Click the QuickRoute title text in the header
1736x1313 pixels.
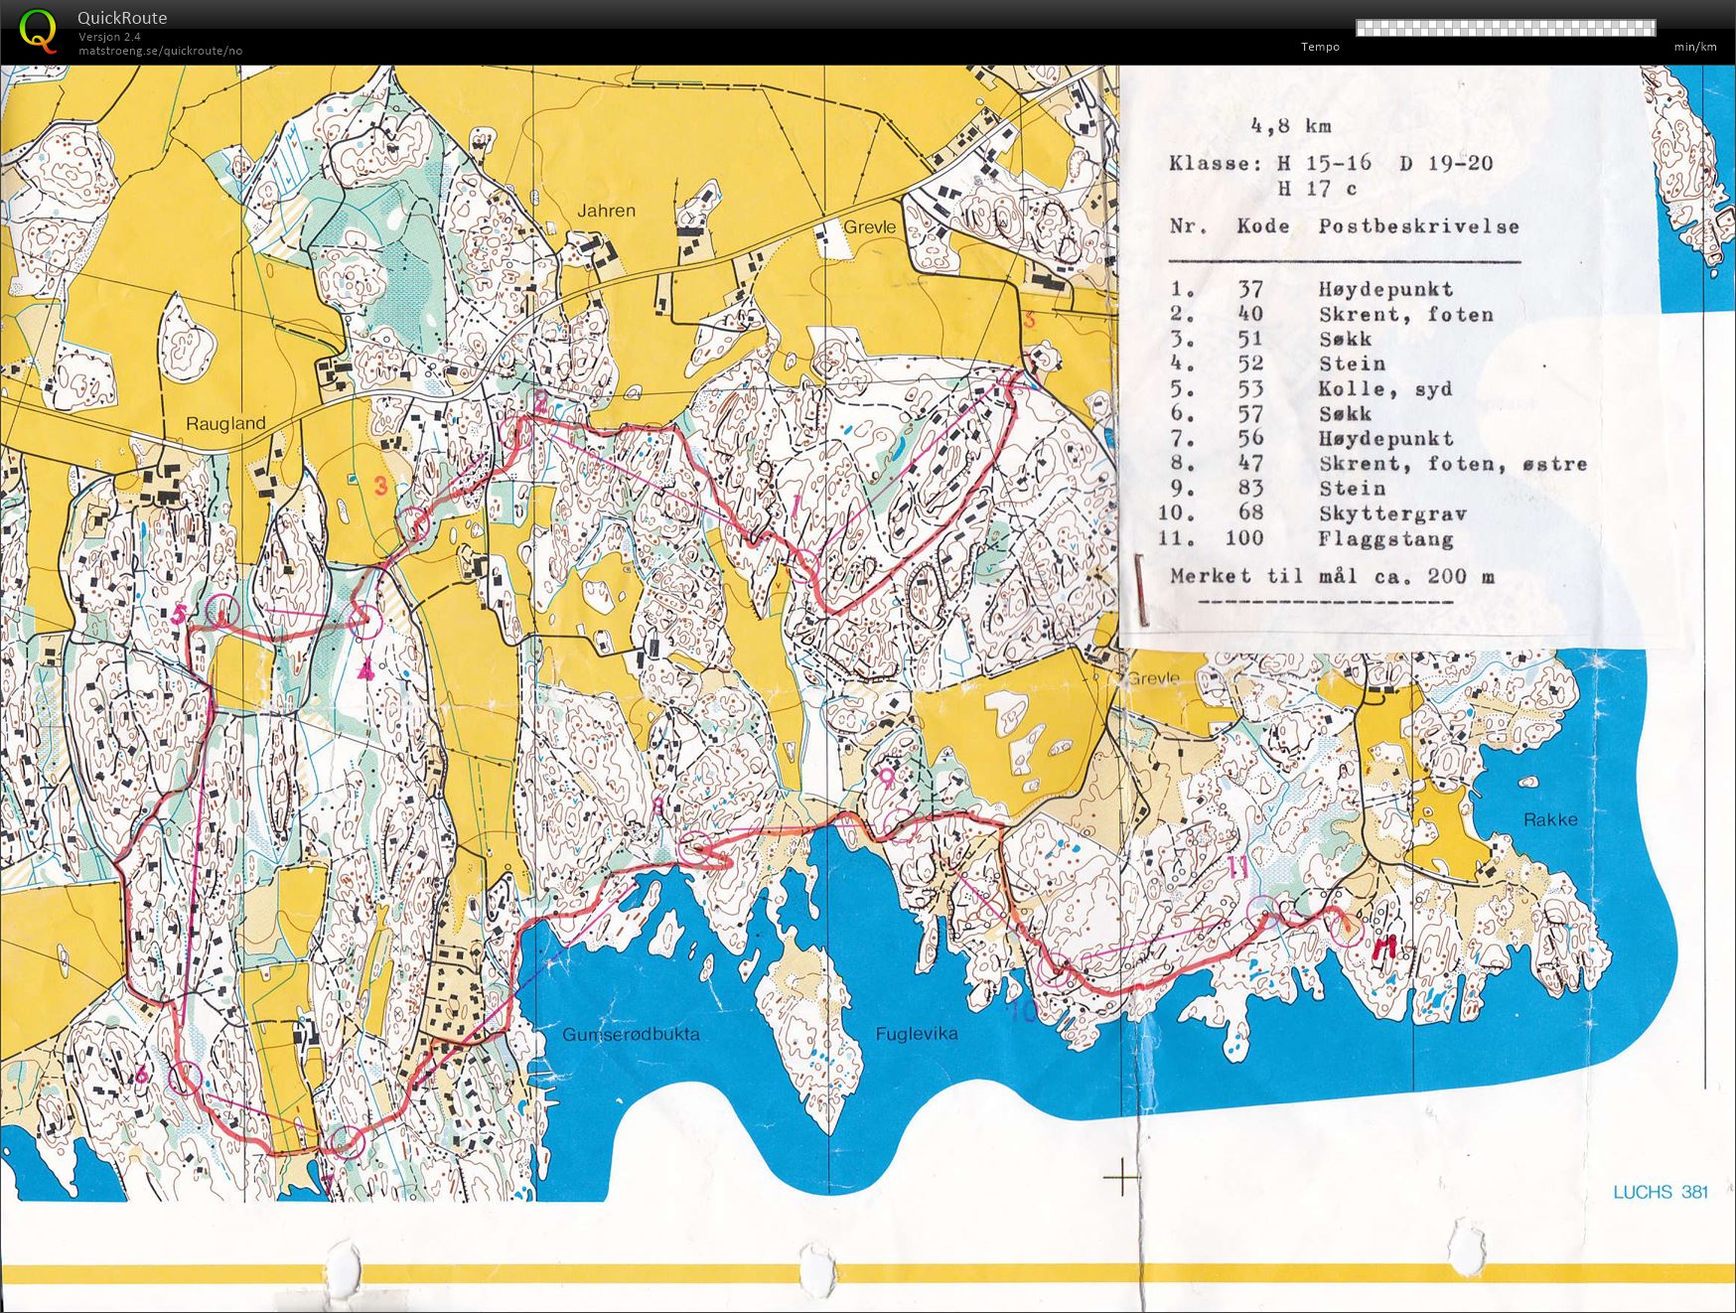(x=122, y=18)
